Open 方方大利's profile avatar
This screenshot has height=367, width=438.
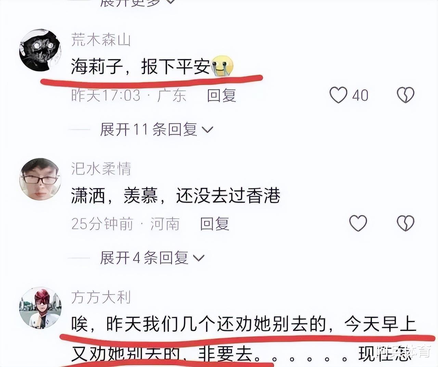[x=40, y=308]
